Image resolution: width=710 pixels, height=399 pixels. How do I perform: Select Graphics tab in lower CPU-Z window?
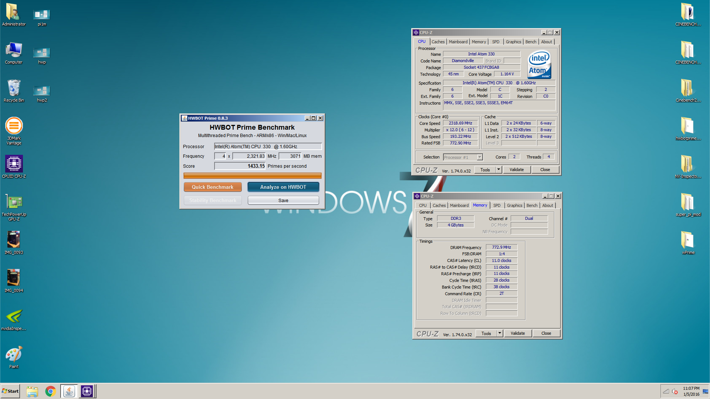[x=515, y=205]
